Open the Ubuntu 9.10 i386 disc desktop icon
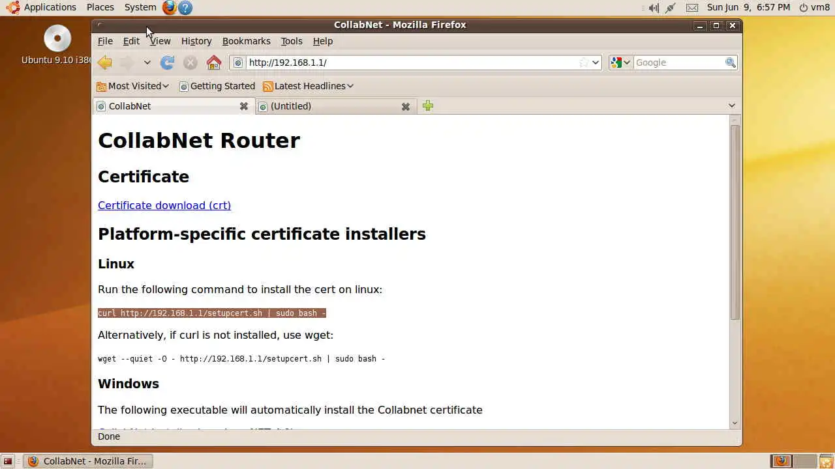The height and width of the screenshot is (469, 835). point(57,44)
